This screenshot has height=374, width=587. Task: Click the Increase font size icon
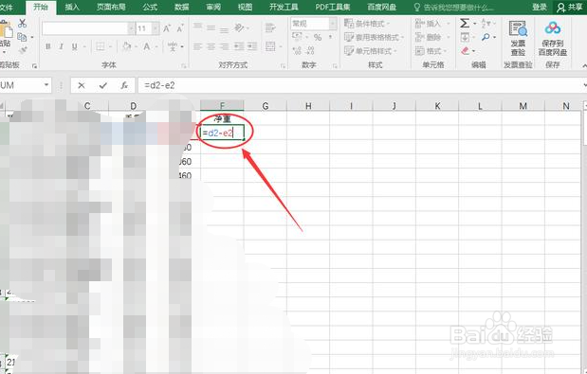(x=167, y=28)
